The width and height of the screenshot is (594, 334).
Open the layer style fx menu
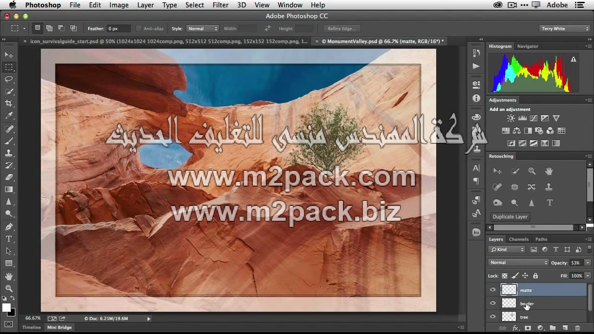515,328
